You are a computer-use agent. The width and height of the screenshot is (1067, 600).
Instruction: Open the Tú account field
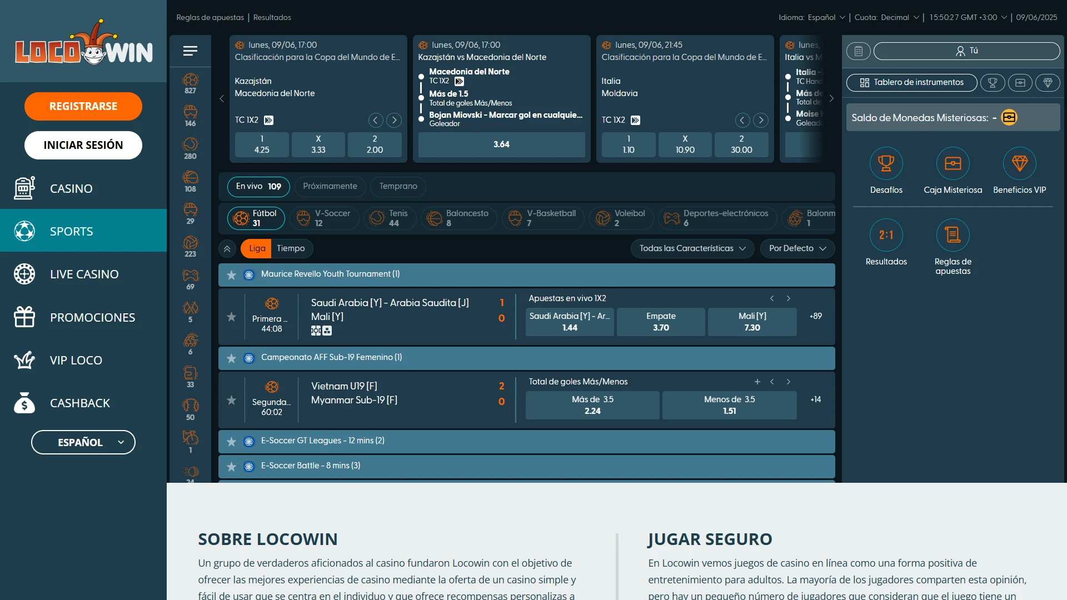pyautogui.click(x=966, y=51)
